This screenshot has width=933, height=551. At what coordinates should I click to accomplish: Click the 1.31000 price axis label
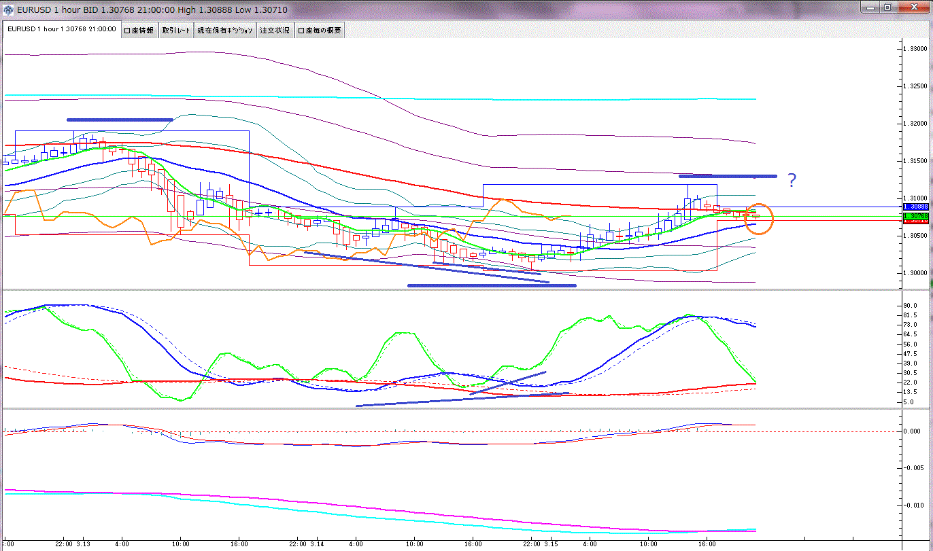[915, 198]
